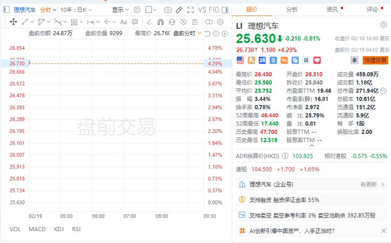Select the pencil drawing tool icon

(x=179, y=10)
